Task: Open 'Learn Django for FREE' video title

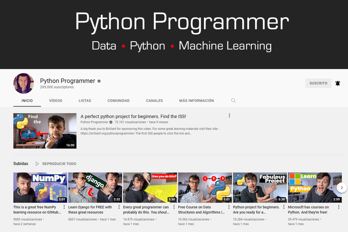Action: click(x=90, y=210)
